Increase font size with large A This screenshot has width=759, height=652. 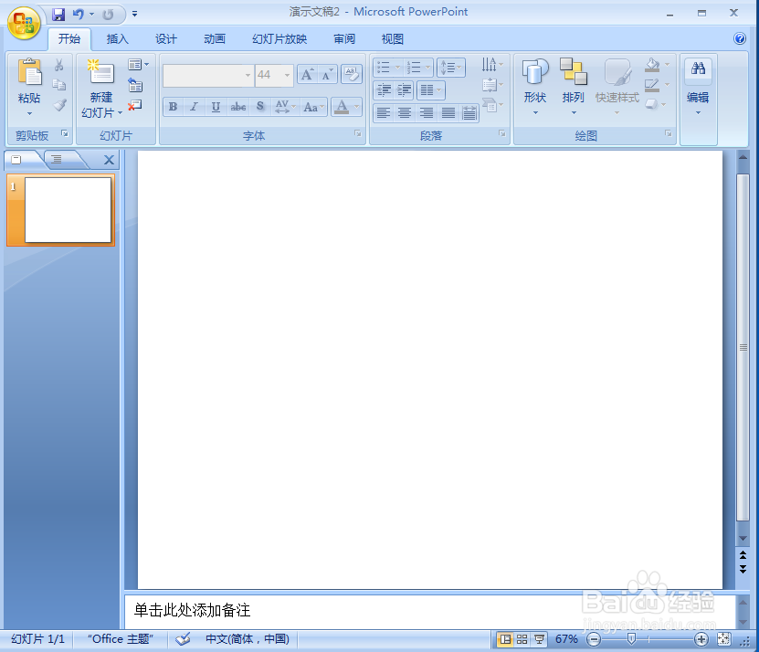pos(307,75)
